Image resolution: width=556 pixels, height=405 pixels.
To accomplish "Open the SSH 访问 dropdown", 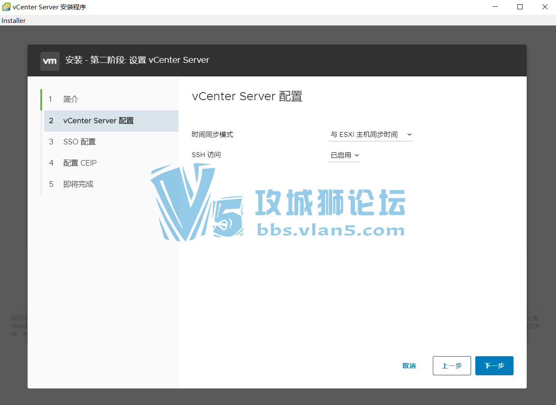I will (x=344, y=155).
